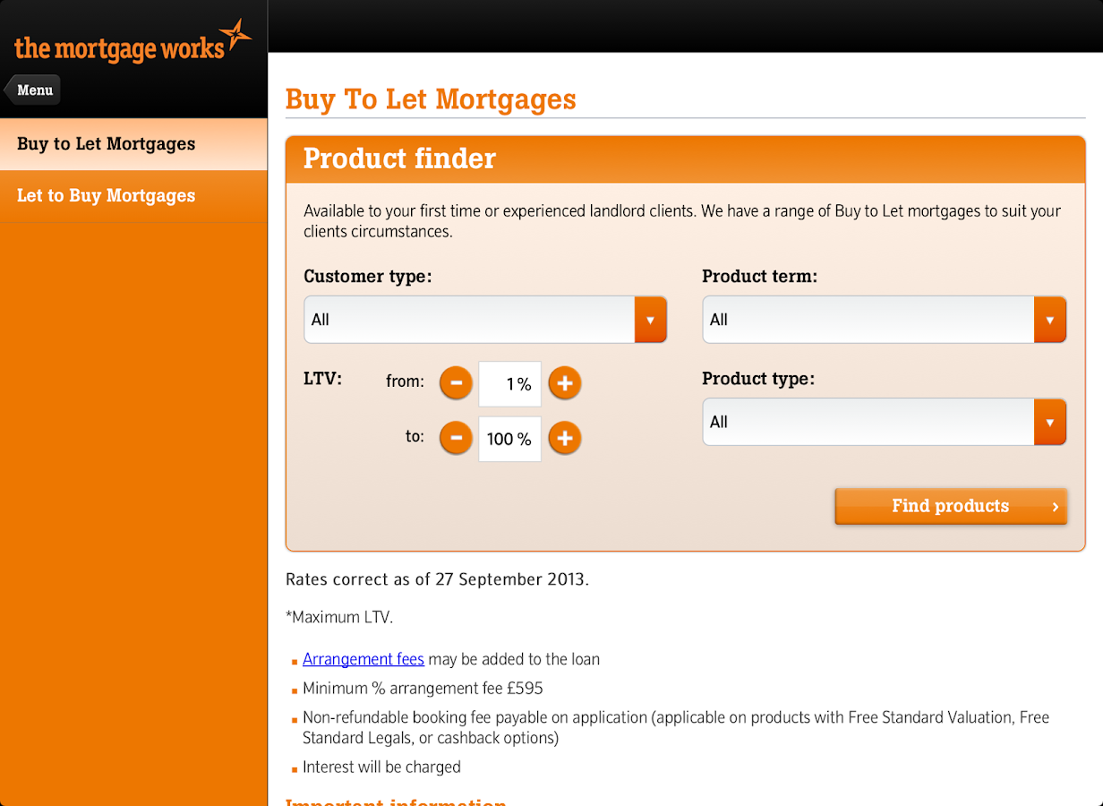Click the Buy To Let Mortgages heading
This screenshot has height=806, width=1103.
431,99
